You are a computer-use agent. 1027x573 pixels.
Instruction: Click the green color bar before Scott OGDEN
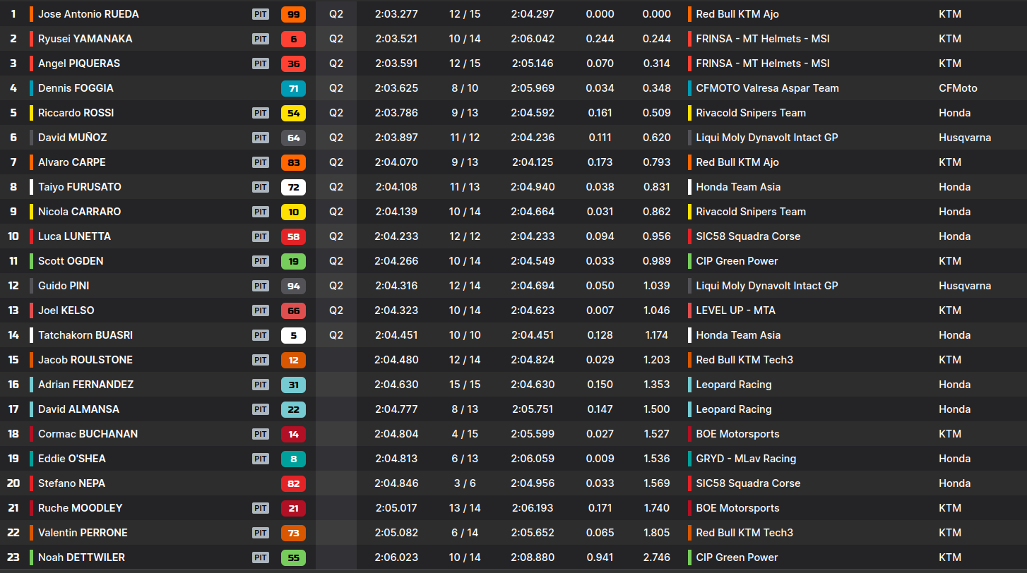31,261
